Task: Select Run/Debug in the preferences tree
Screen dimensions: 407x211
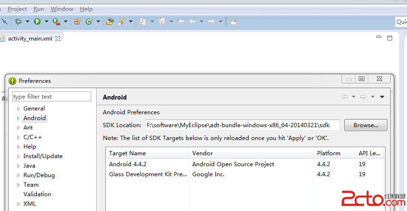Action: (x=39, y=175)
